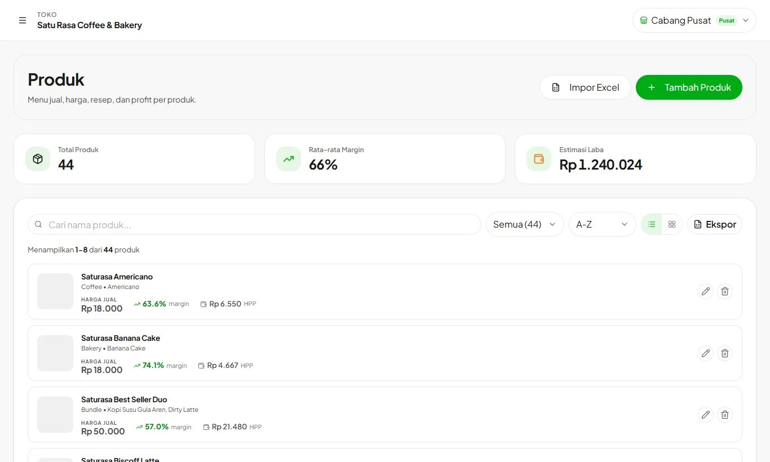Viewport: 770px width, 462px height.
Task: Open the A-Z sort dropdown
Action: (x=602, y=224)
